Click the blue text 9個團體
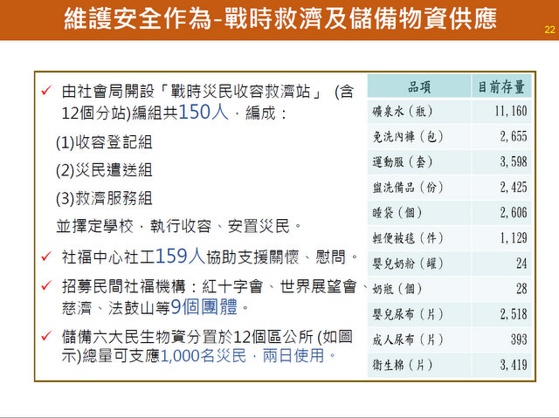 click(x=204, y=306)
